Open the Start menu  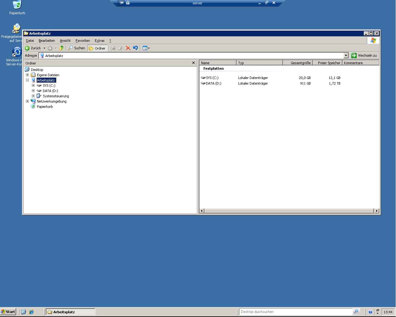click(x=8, y=312)
